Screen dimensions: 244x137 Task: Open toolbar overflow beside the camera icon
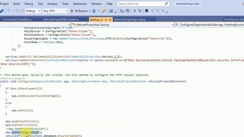[116, 12]
